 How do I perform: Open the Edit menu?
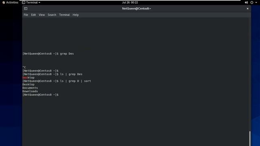(33, 15)
